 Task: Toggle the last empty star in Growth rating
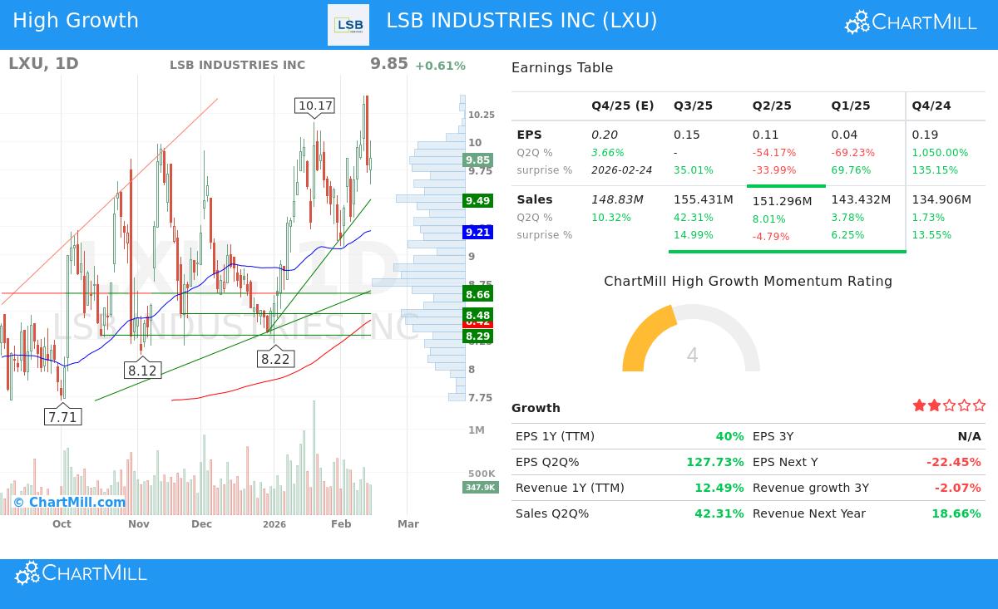[x=980, y=405]
